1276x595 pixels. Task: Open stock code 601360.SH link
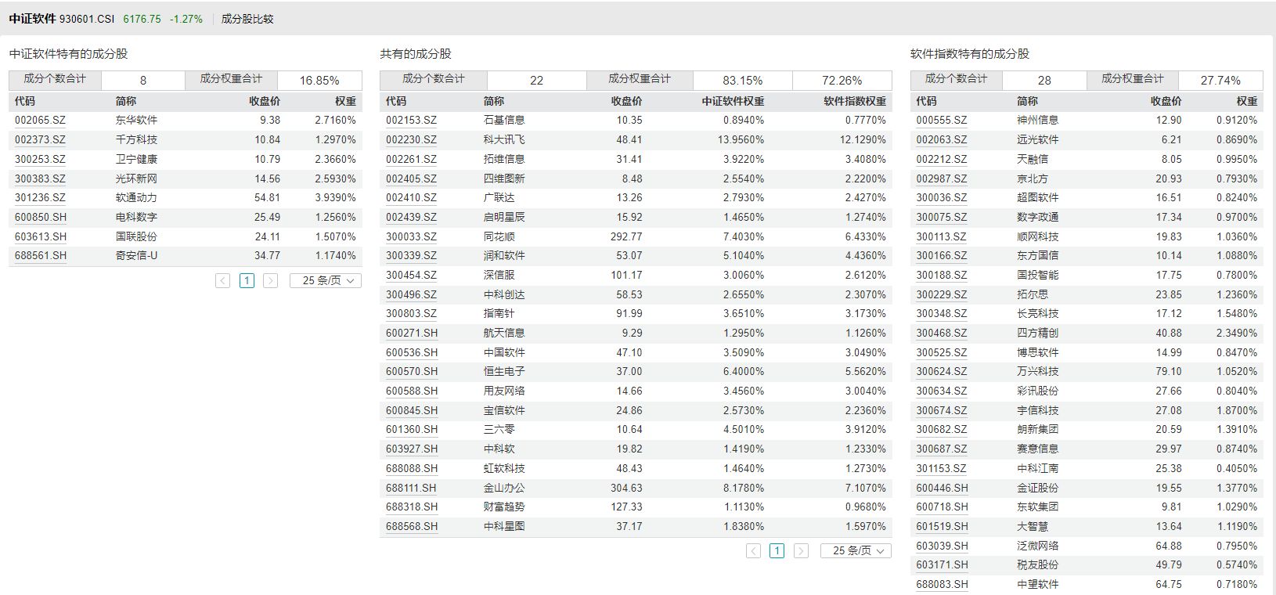pyautogui.click(x=412, y=430)
